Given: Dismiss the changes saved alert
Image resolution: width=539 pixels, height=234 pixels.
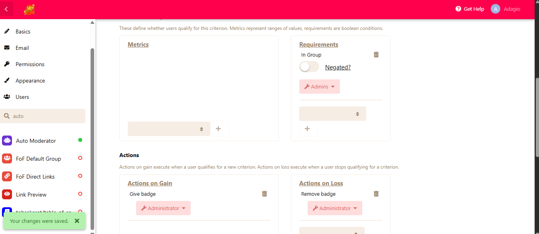Looking at the screenshot, I should [x=77, y=221].
